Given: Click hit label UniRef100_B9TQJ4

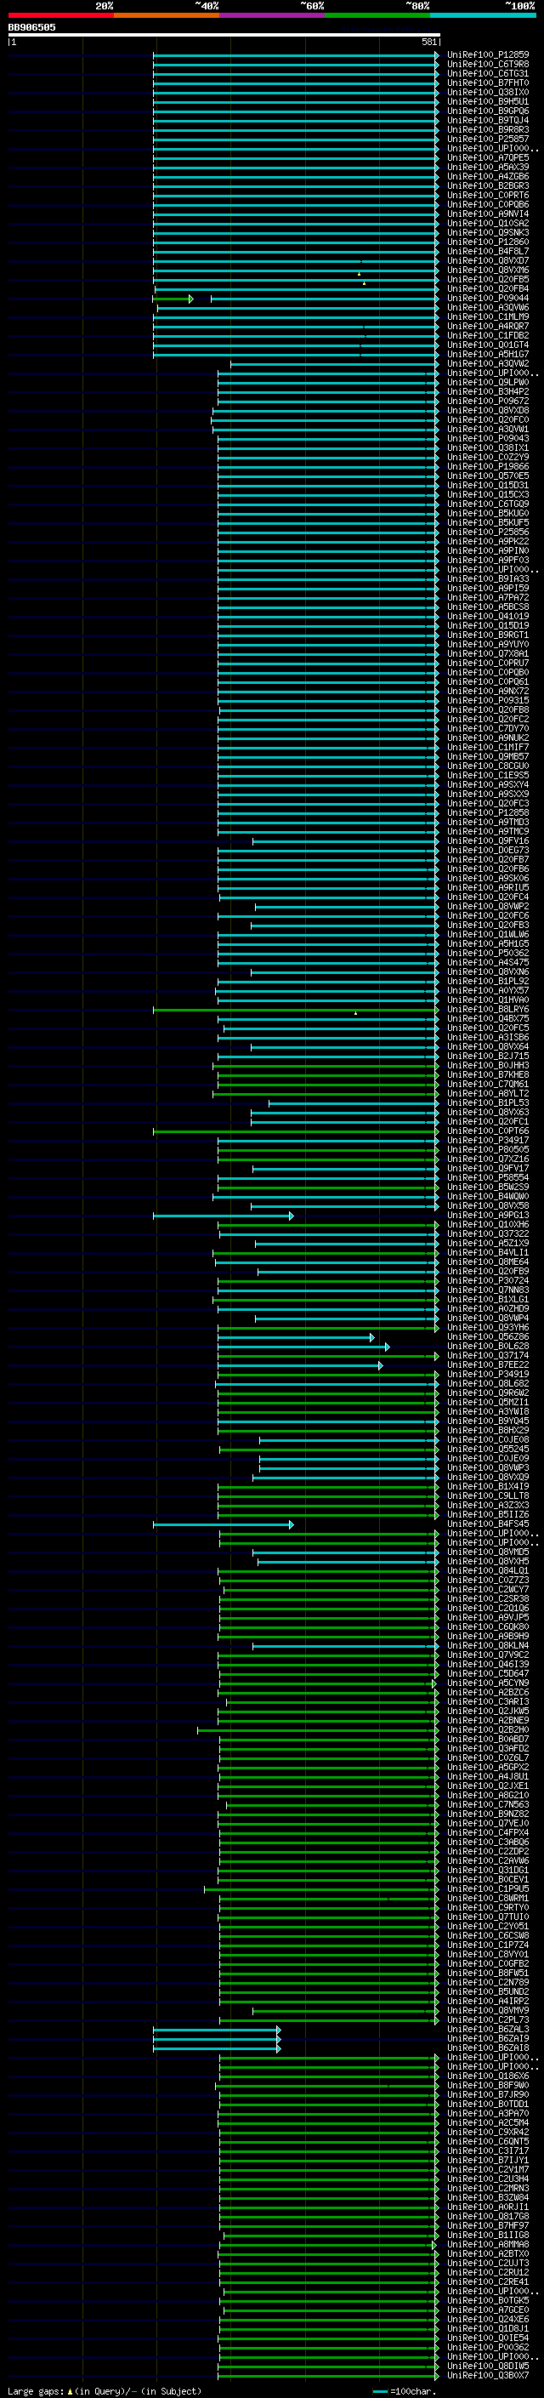Looking at the screenshot, I should pyautogui.click(x=488, y=120).
